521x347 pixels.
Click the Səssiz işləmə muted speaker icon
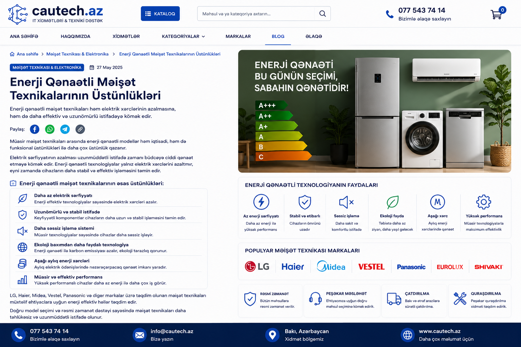coord(346,202)
